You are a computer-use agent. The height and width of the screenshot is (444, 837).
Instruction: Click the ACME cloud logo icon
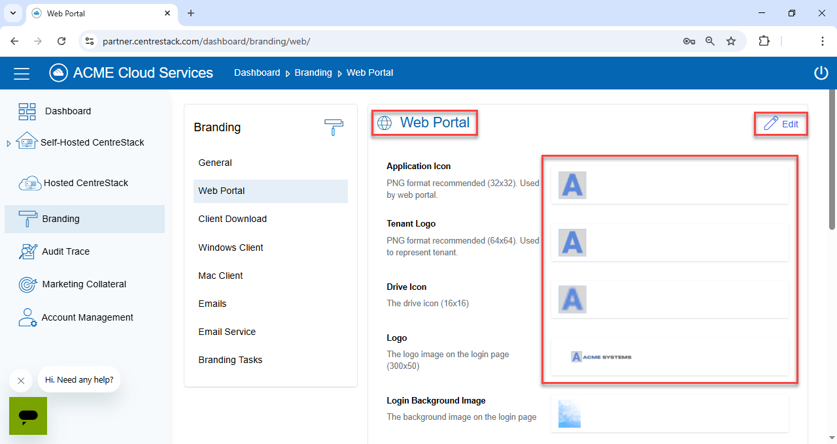60,73
